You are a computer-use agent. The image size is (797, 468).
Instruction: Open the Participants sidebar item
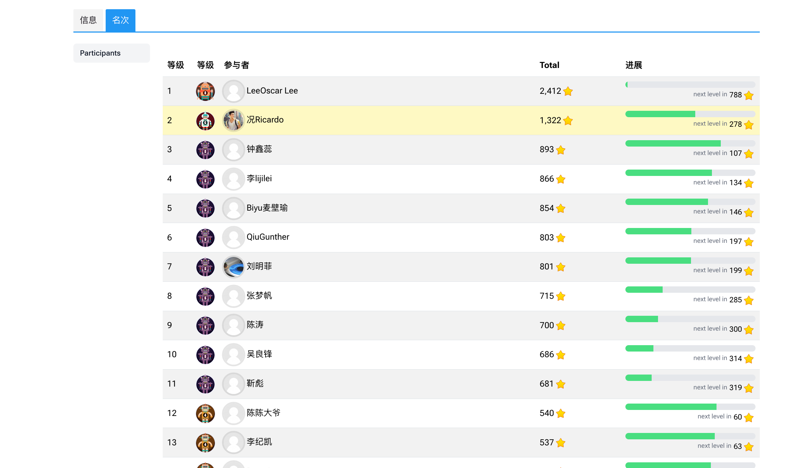pos(112,53)
